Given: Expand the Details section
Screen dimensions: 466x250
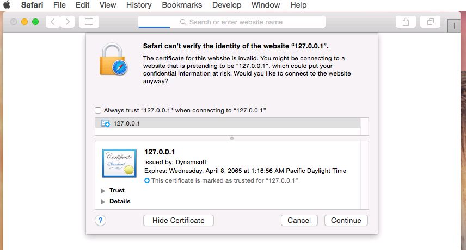Looking at the screenshot, I should [x=104, y=202].
